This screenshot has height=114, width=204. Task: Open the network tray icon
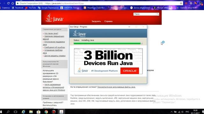coord(179,112)
